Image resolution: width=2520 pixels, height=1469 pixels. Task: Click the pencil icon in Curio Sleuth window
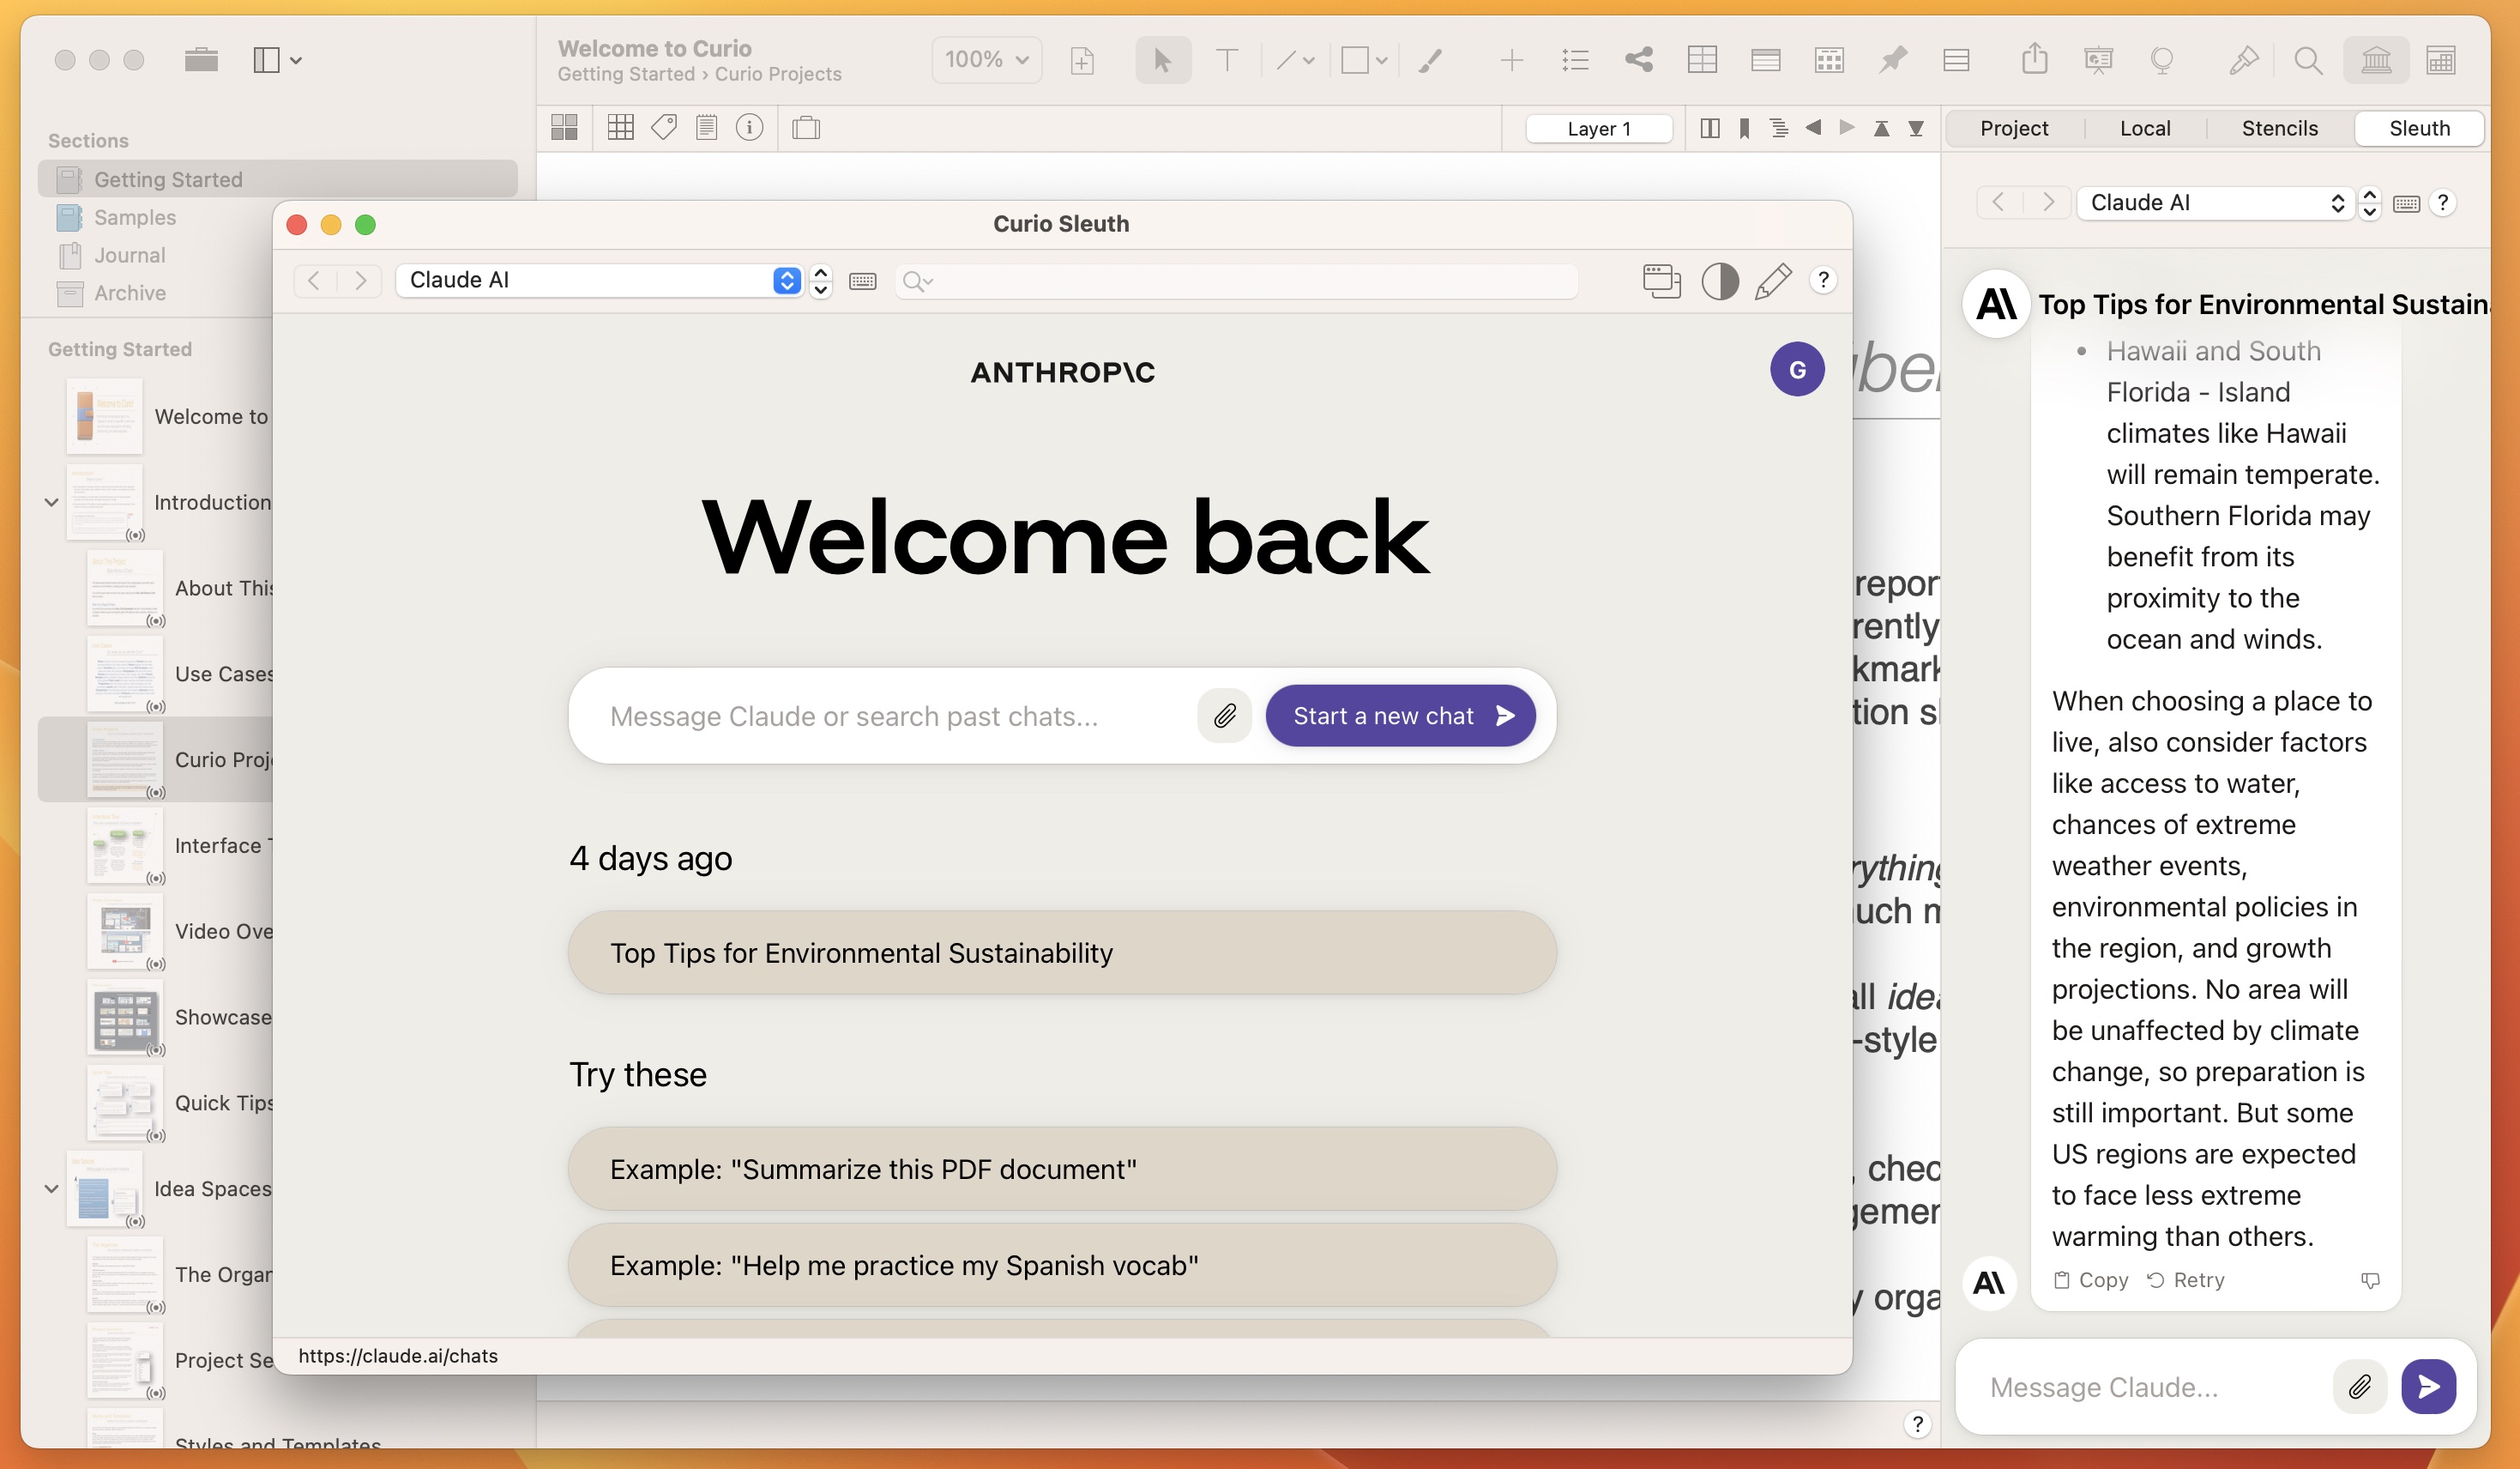point(1773,281)
